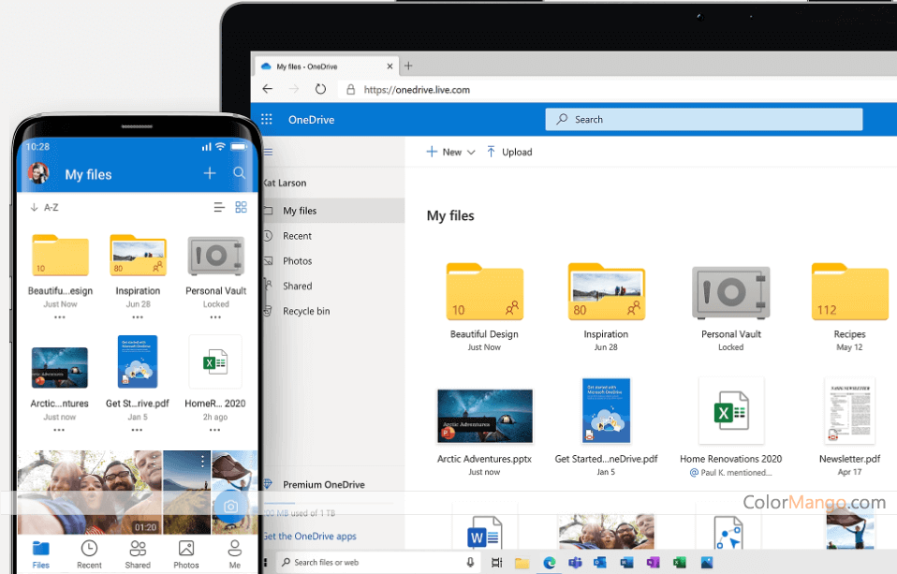Toggle the list sort layout icon
This screenshot has width=897, height=574.
click(219, 207)
